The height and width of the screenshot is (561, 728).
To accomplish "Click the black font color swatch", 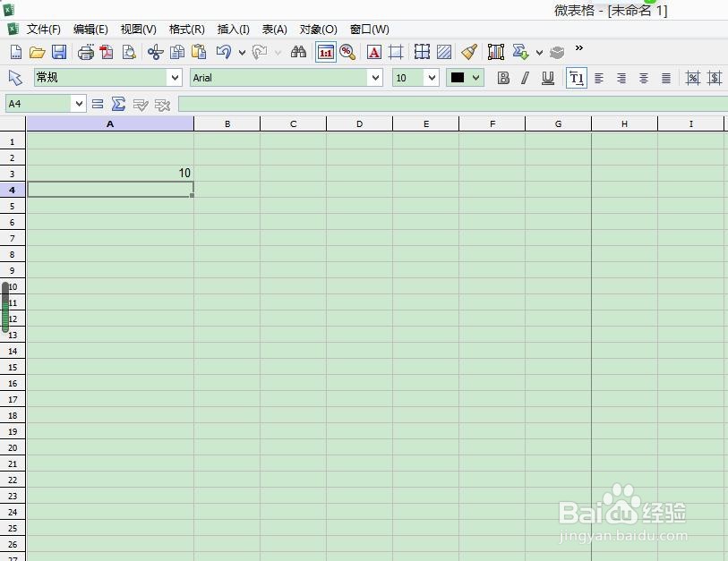I will click(458, 78).
